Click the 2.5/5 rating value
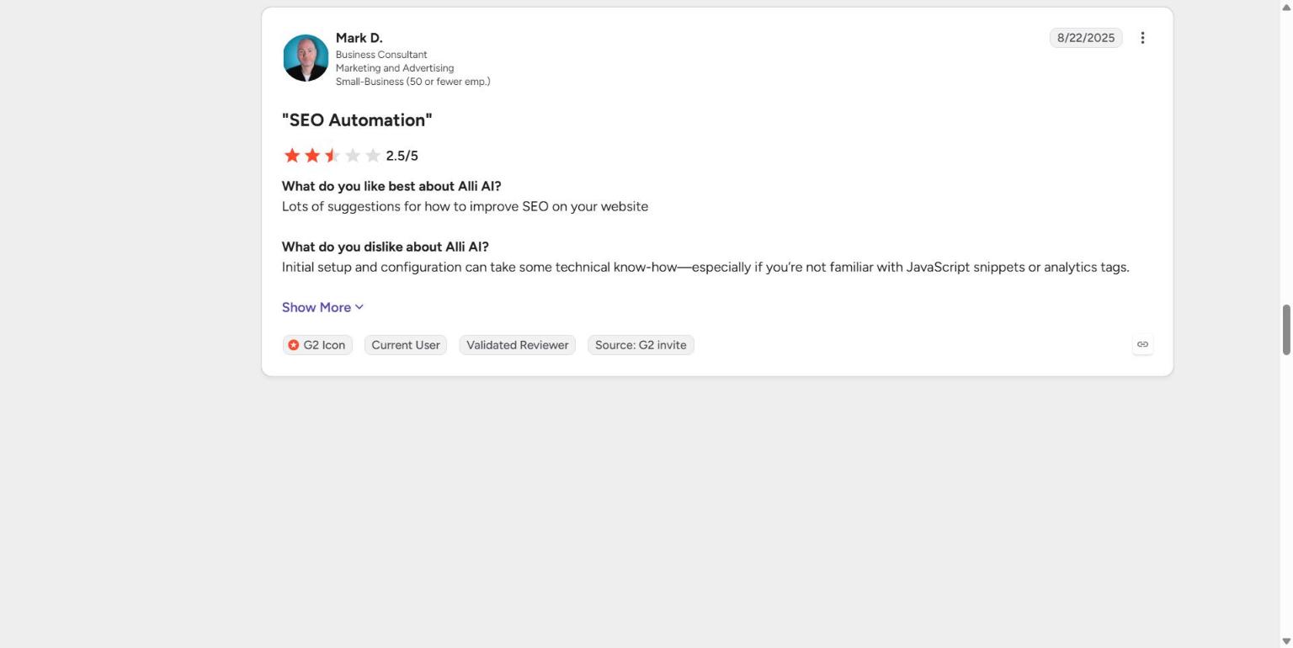The height and width of the screenshot is (648, 1293). (402, 156)
